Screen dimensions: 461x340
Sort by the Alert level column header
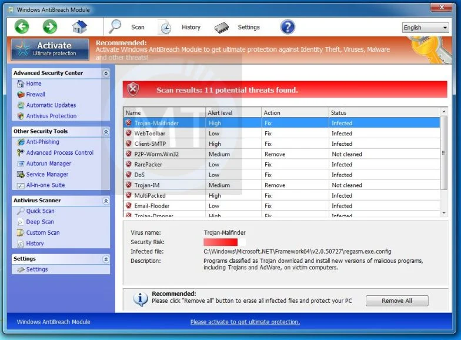pyautogui.click(x=234, y=113)
